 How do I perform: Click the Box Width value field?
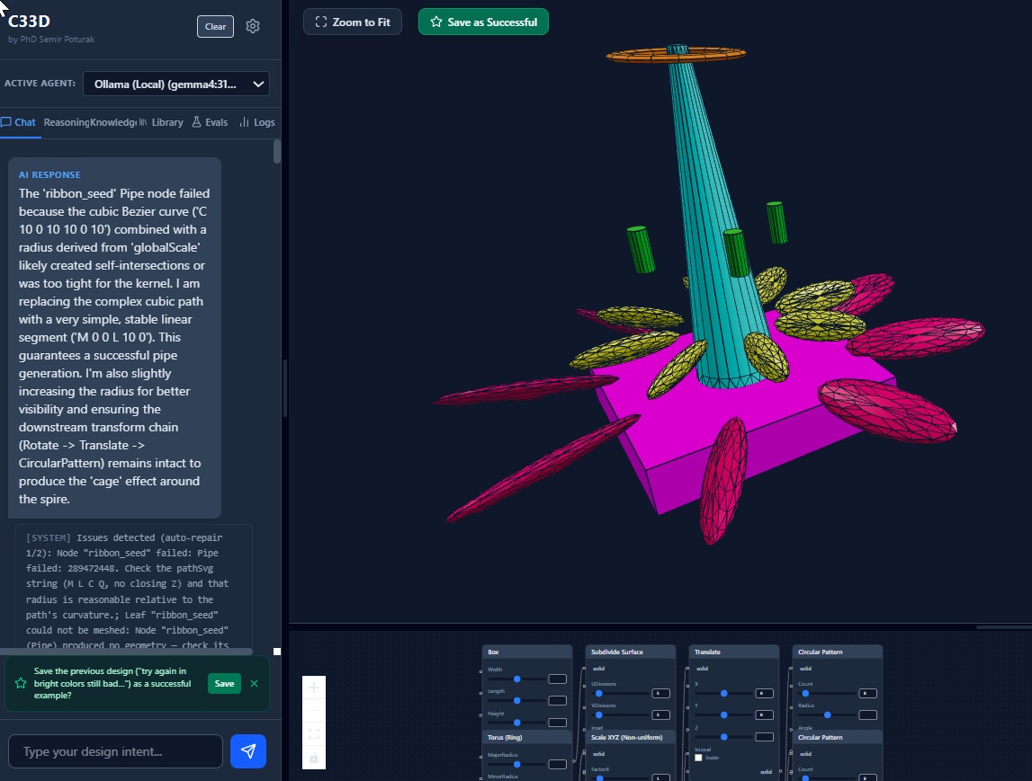tap(558, 679)
